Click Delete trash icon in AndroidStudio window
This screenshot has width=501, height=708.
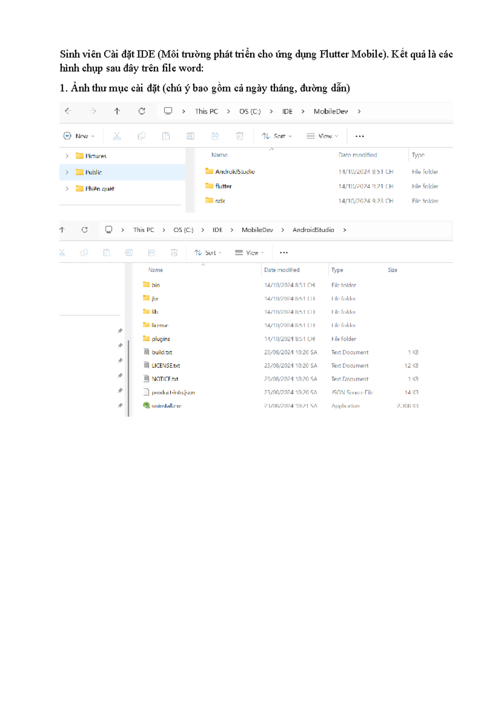[174, 253]
